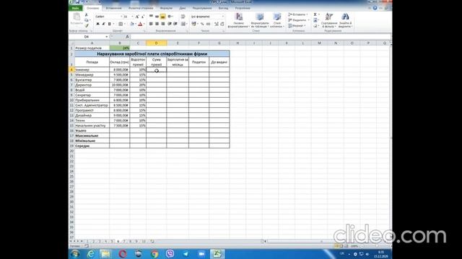462x259 pixels.
Task: Toggle Middle Align vertical alignment
Action: pyautogui.click(x=157, y=17)
